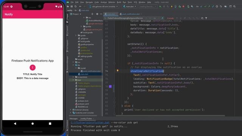Click the green Run button
This screenshot has width=242, height=136.
click(x=160, y=6)
